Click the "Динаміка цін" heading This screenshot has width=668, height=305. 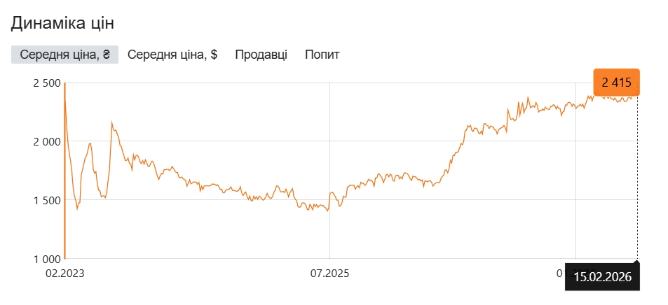(62, 23)
